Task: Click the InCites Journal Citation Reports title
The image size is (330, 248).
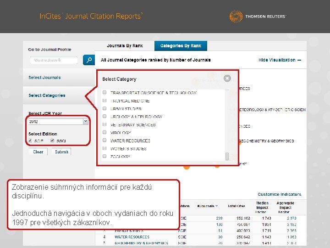Action: pyautogui.click(x=91, y=16)
